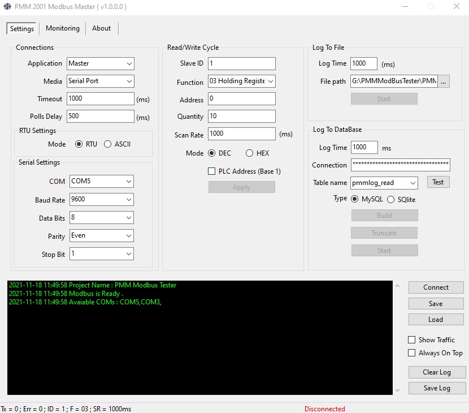469x413 pixels.
Task: Toggle Always On Top checkbox
Action: click(x=411, y=353)
